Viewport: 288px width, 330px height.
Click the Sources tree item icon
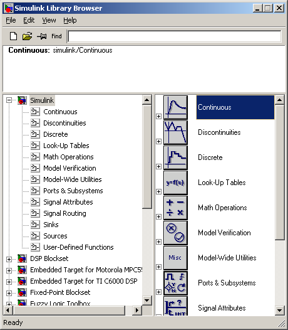coord(35,236)
